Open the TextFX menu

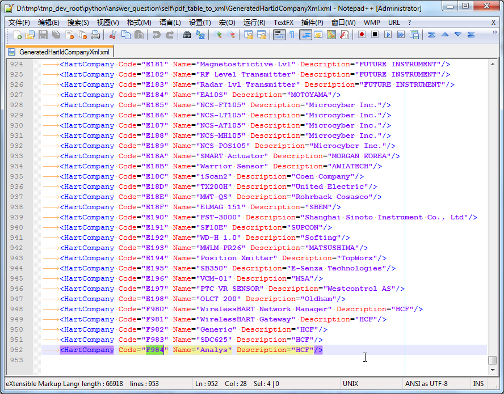[x=283, y=22]
